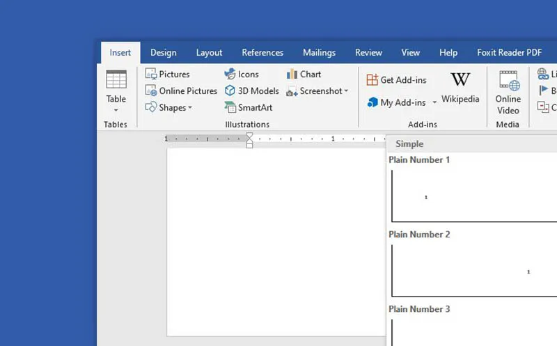Open the Foxit Reader PDF tab
The image size is (557, 346).
(x=509, y=53)
